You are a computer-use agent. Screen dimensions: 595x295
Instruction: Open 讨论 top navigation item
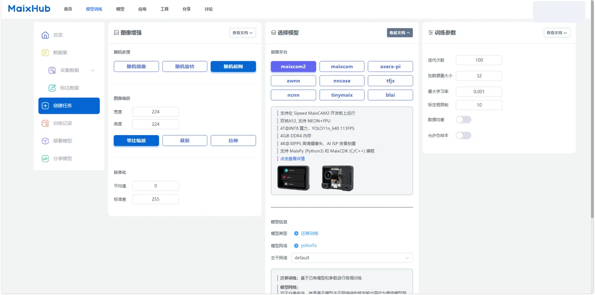tap(209, 9)
